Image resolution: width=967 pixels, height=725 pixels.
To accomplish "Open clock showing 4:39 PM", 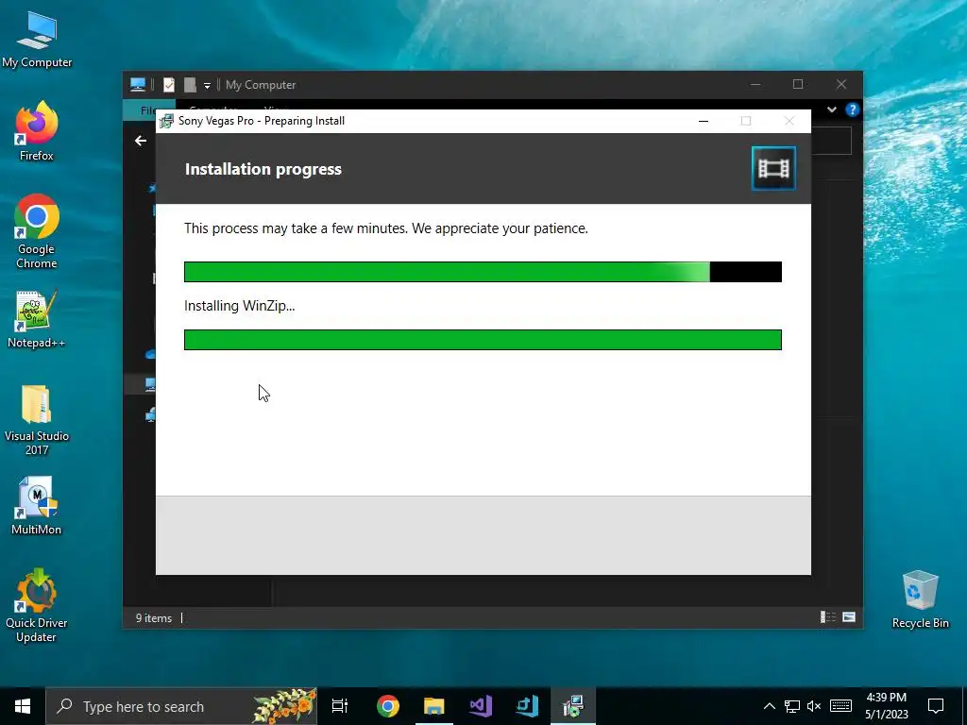I will pos(886,706).
